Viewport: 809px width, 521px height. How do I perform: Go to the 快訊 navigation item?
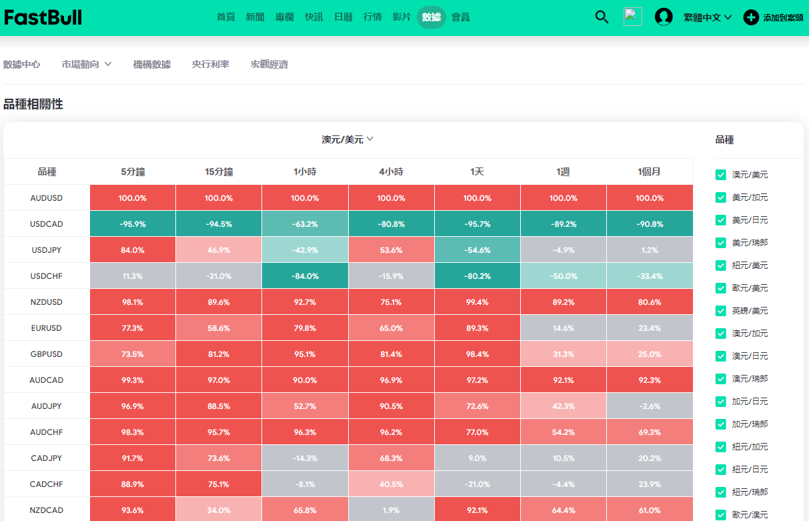pos(313,17)
